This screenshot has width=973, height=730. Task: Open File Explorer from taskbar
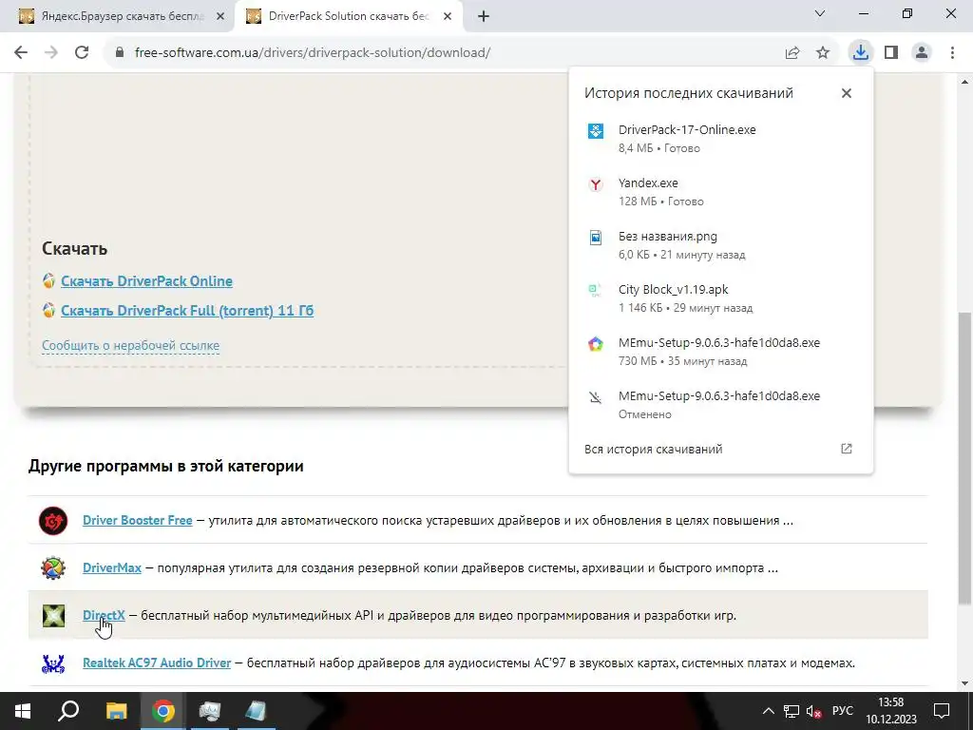coord(116,711)
